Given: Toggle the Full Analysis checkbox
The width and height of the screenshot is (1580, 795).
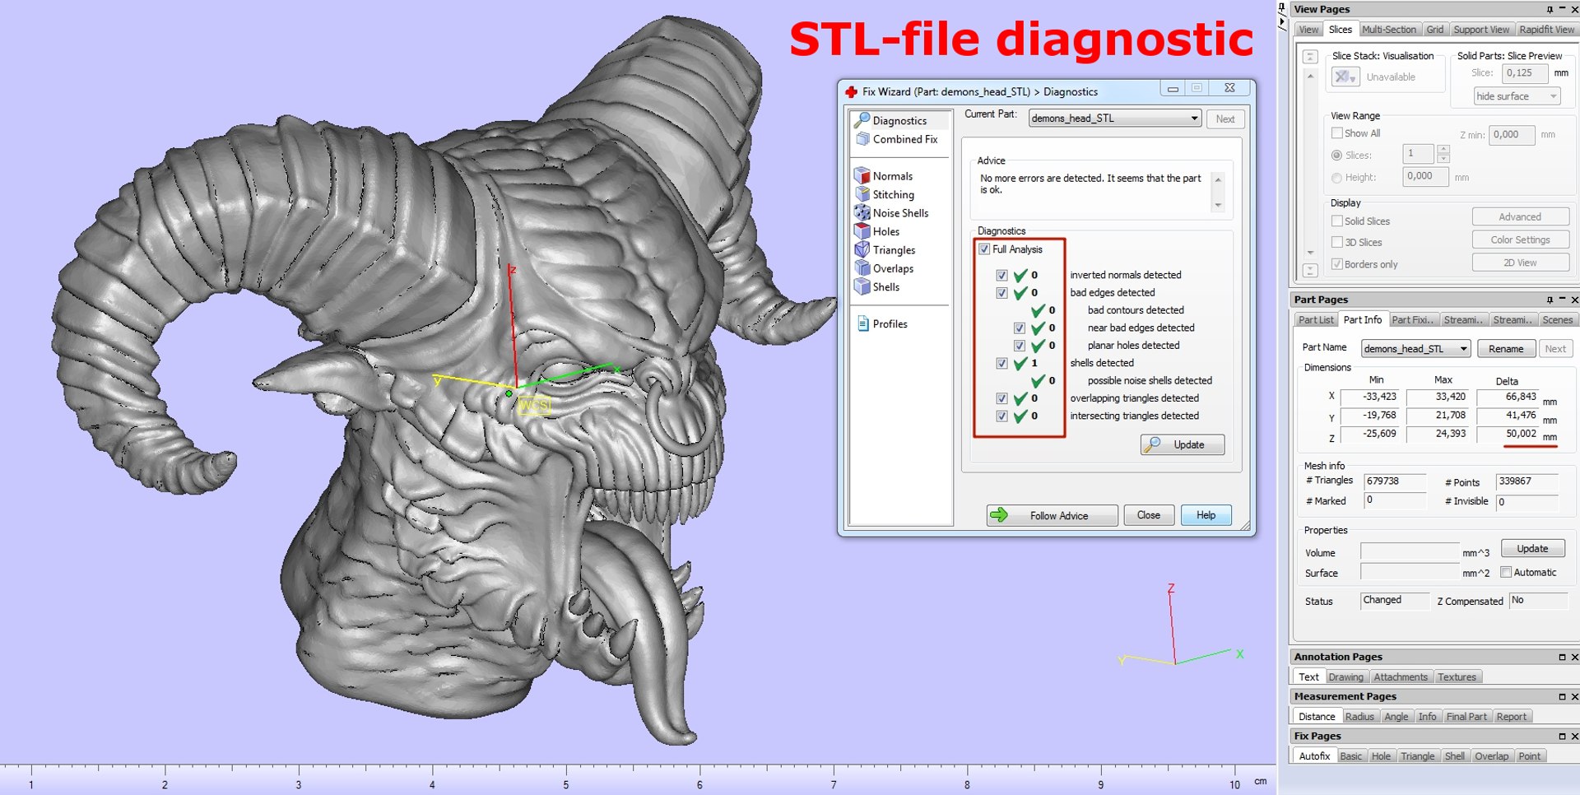Looking at the screenshot, I should [984, 249].
